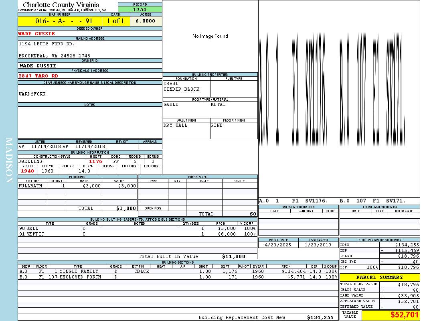Click Building Replacement Cost New $134,255
This screenshot has width=421, height=321.
(320, 317)
